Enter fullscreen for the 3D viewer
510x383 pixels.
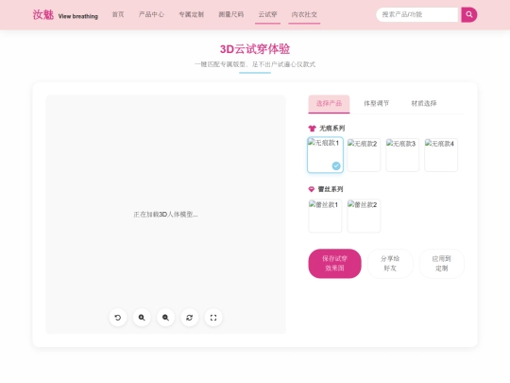point(213,318)
